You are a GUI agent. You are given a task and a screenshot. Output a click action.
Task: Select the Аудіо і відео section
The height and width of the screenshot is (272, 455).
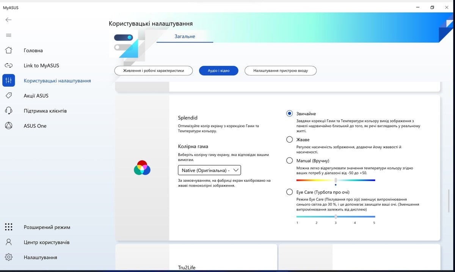[x=219, y=70]
